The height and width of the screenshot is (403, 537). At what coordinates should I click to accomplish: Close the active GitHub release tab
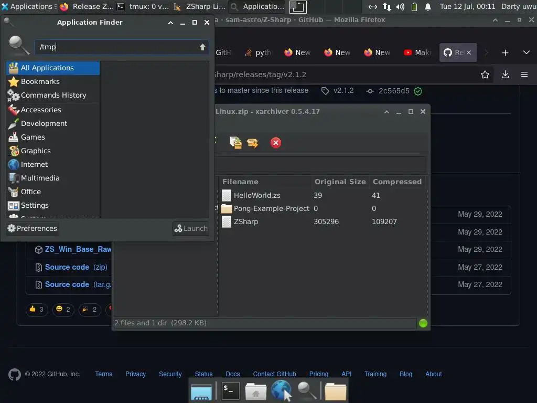[x=469, y=52]
